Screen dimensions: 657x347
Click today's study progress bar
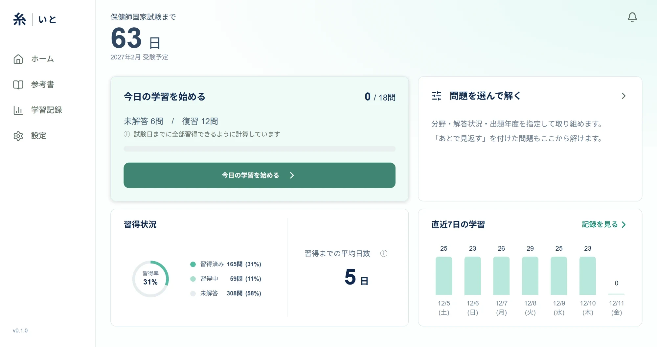pos(260,149)
